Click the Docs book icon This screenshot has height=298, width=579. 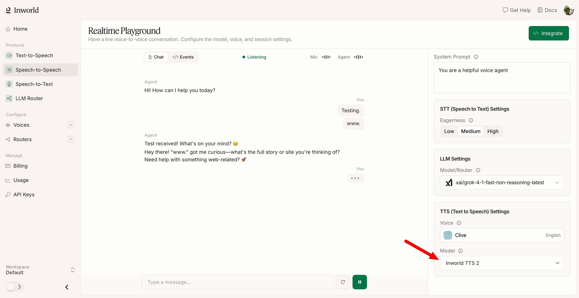pyautogui.click(x=540, y=10)
